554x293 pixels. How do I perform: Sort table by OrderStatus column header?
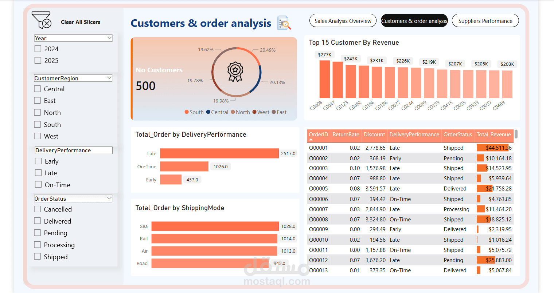(x=458, y=135)
